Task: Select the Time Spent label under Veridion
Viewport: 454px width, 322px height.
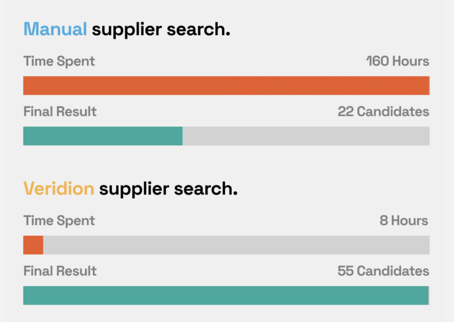Action: pyautogui.click(x=59, y=220)
